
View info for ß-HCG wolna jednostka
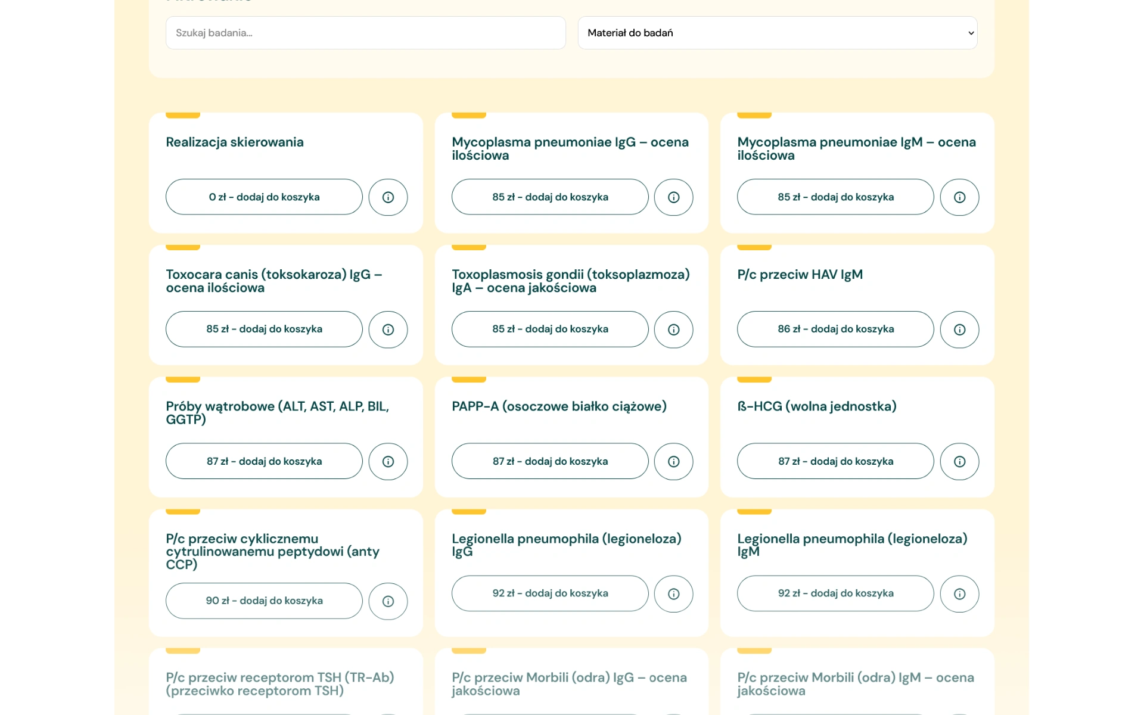click(x=959, y=461)
